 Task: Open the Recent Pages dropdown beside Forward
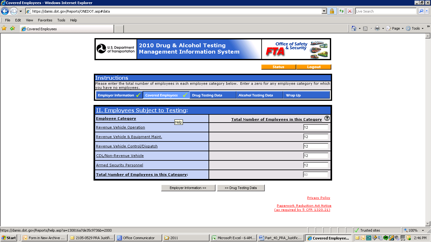pos(21,11)
